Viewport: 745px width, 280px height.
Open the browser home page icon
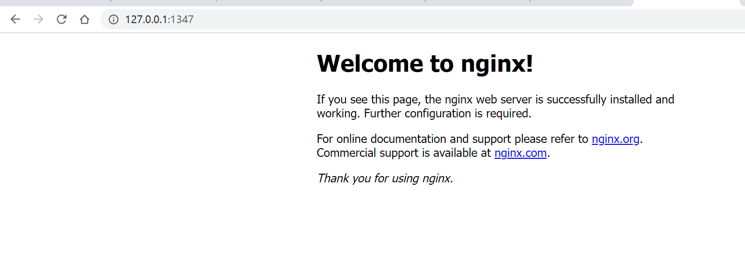[x=85, y=19]
